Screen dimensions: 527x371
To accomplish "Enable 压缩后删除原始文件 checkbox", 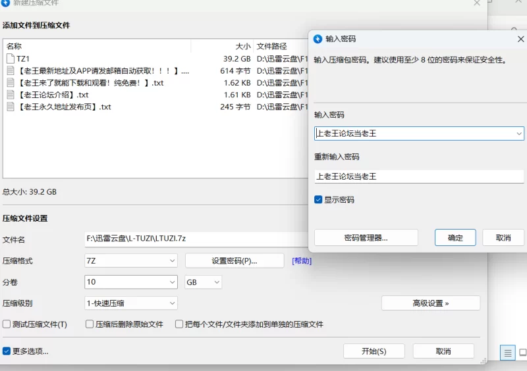I will (x=90, y=324).
